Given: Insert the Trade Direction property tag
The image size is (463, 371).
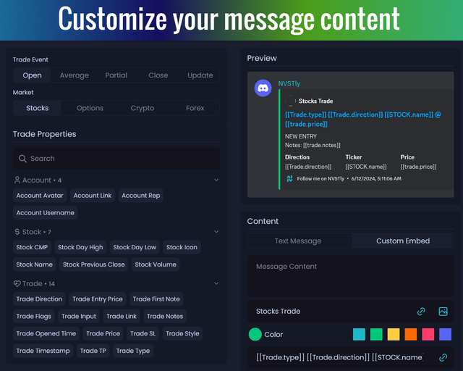Looking at the screenshot, I should [40, 299].
